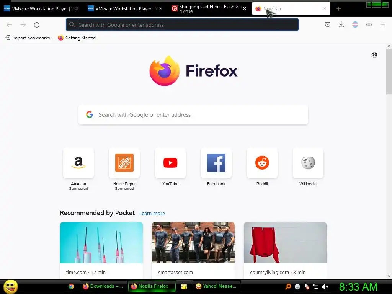Click the smiley Start button on taskbar
The width and height of the screenshot is (392, 294).
pyautogui.click(x=10, y=286)
